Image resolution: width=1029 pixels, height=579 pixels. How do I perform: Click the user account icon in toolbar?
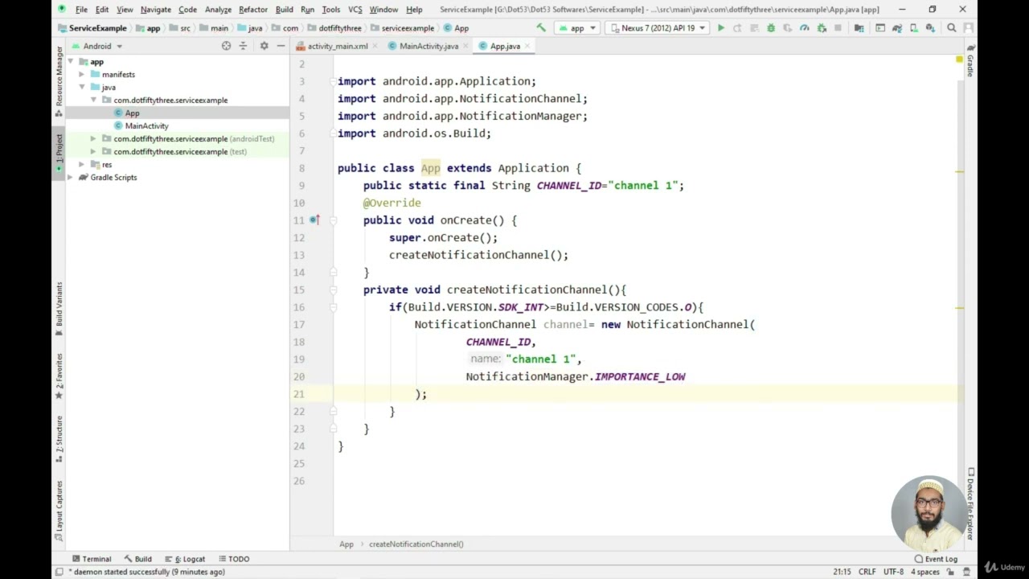pyautogui.click(x=968, y=28)
